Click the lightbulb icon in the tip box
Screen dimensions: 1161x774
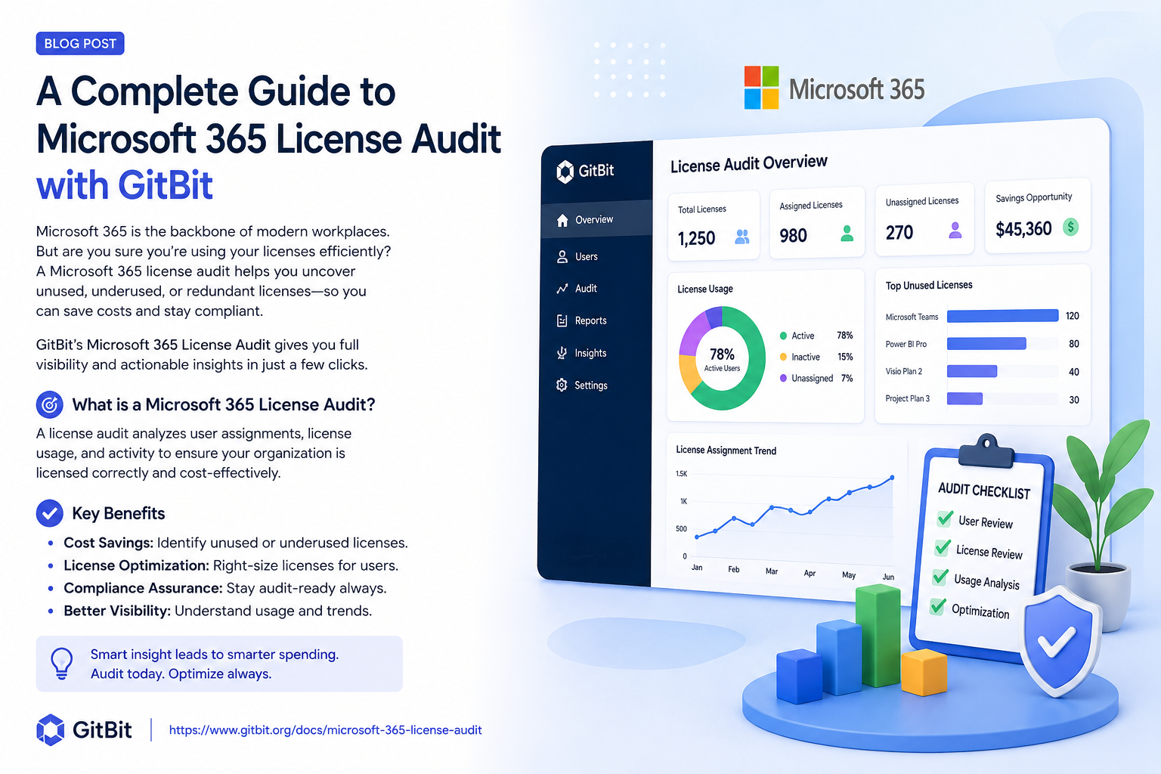point(61,664)
